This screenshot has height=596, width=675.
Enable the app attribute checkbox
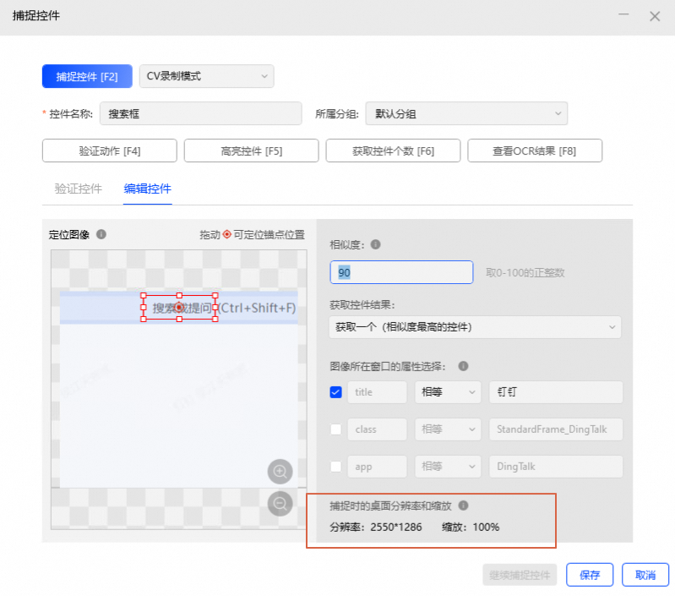pyautogui.click(x=335, y=467)
